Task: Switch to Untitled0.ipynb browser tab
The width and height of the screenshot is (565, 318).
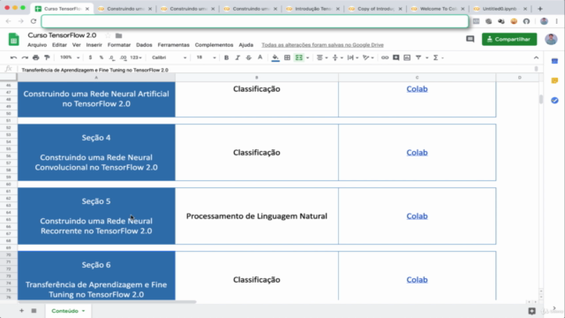Action: (x=501, y=9)
